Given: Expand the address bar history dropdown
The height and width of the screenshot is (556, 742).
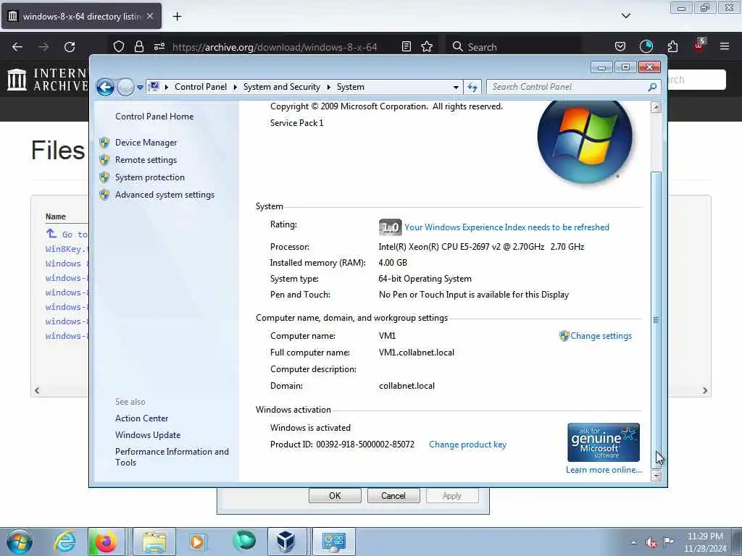Looking at the screenshot, I should [456, 87].
